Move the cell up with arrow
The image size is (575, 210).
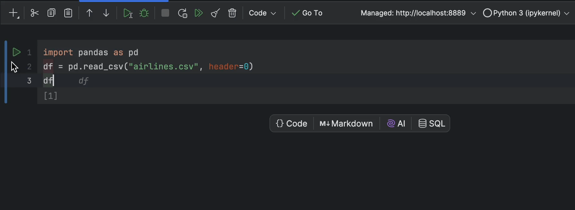pos(89,13)
